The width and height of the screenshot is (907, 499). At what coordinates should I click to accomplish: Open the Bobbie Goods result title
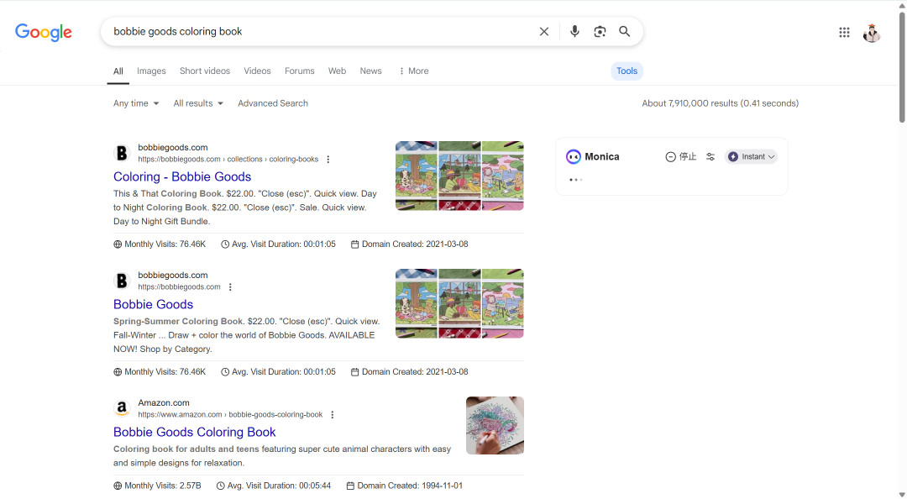click(x=154, y=304)
